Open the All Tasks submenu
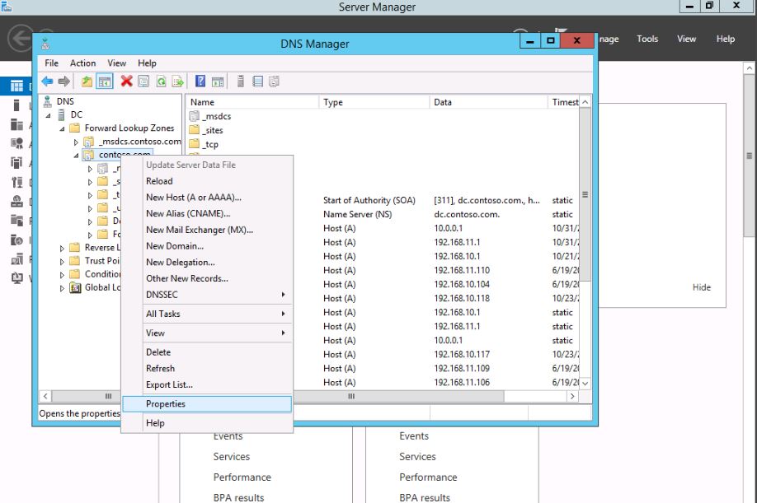Viewport: 757px width, 503px height. [x=207, y=314]
